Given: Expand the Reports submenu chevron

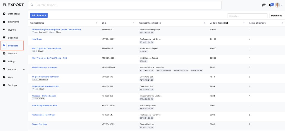Looking at the screenshot, I should click(x=24, y=70).
